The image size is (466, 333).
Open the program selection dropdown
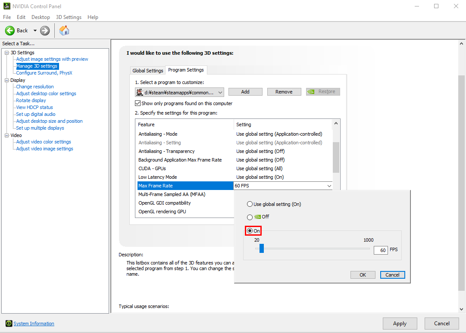(179, 92)
